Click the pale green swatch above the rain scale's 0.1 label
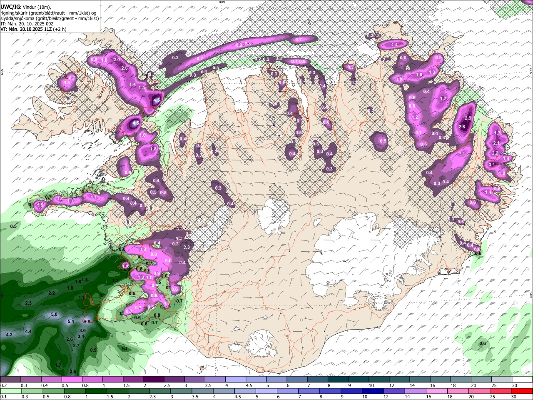 [x=10, y=391]
